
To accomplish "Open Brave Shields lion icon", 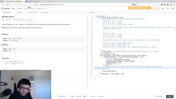I will click(x=133, y=5).
